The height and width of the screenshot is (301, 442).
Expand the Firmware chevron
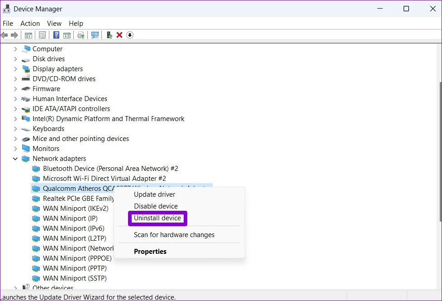pos(15,89)
